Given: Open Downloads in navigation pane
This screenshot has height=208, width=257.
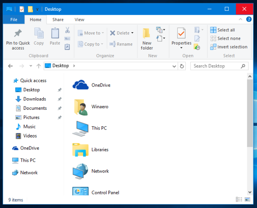Looking at the screenshot, I should coord(30,99).
